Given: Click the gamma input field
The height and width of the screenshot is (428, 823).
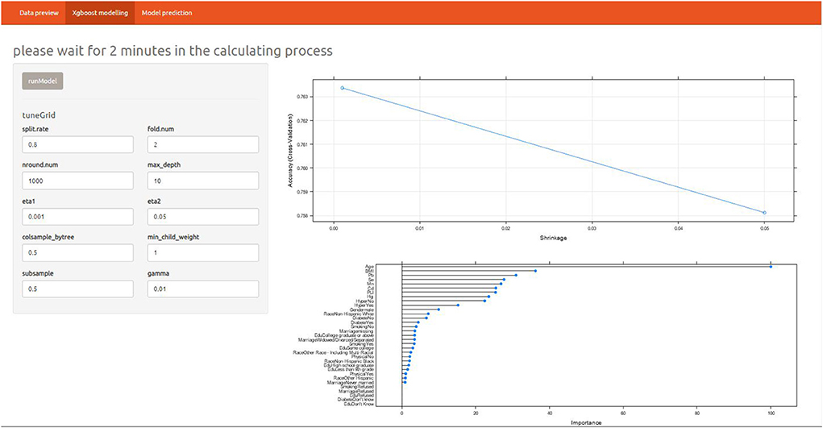Looking at the screenshot, I should pos(203,289).
